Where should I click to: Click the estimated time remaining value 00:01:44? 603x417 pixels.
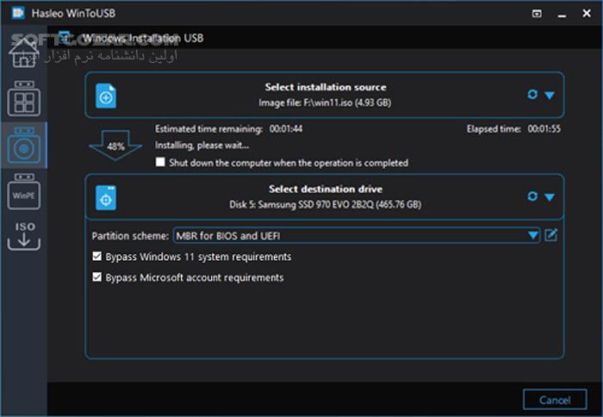coord(286,129)
